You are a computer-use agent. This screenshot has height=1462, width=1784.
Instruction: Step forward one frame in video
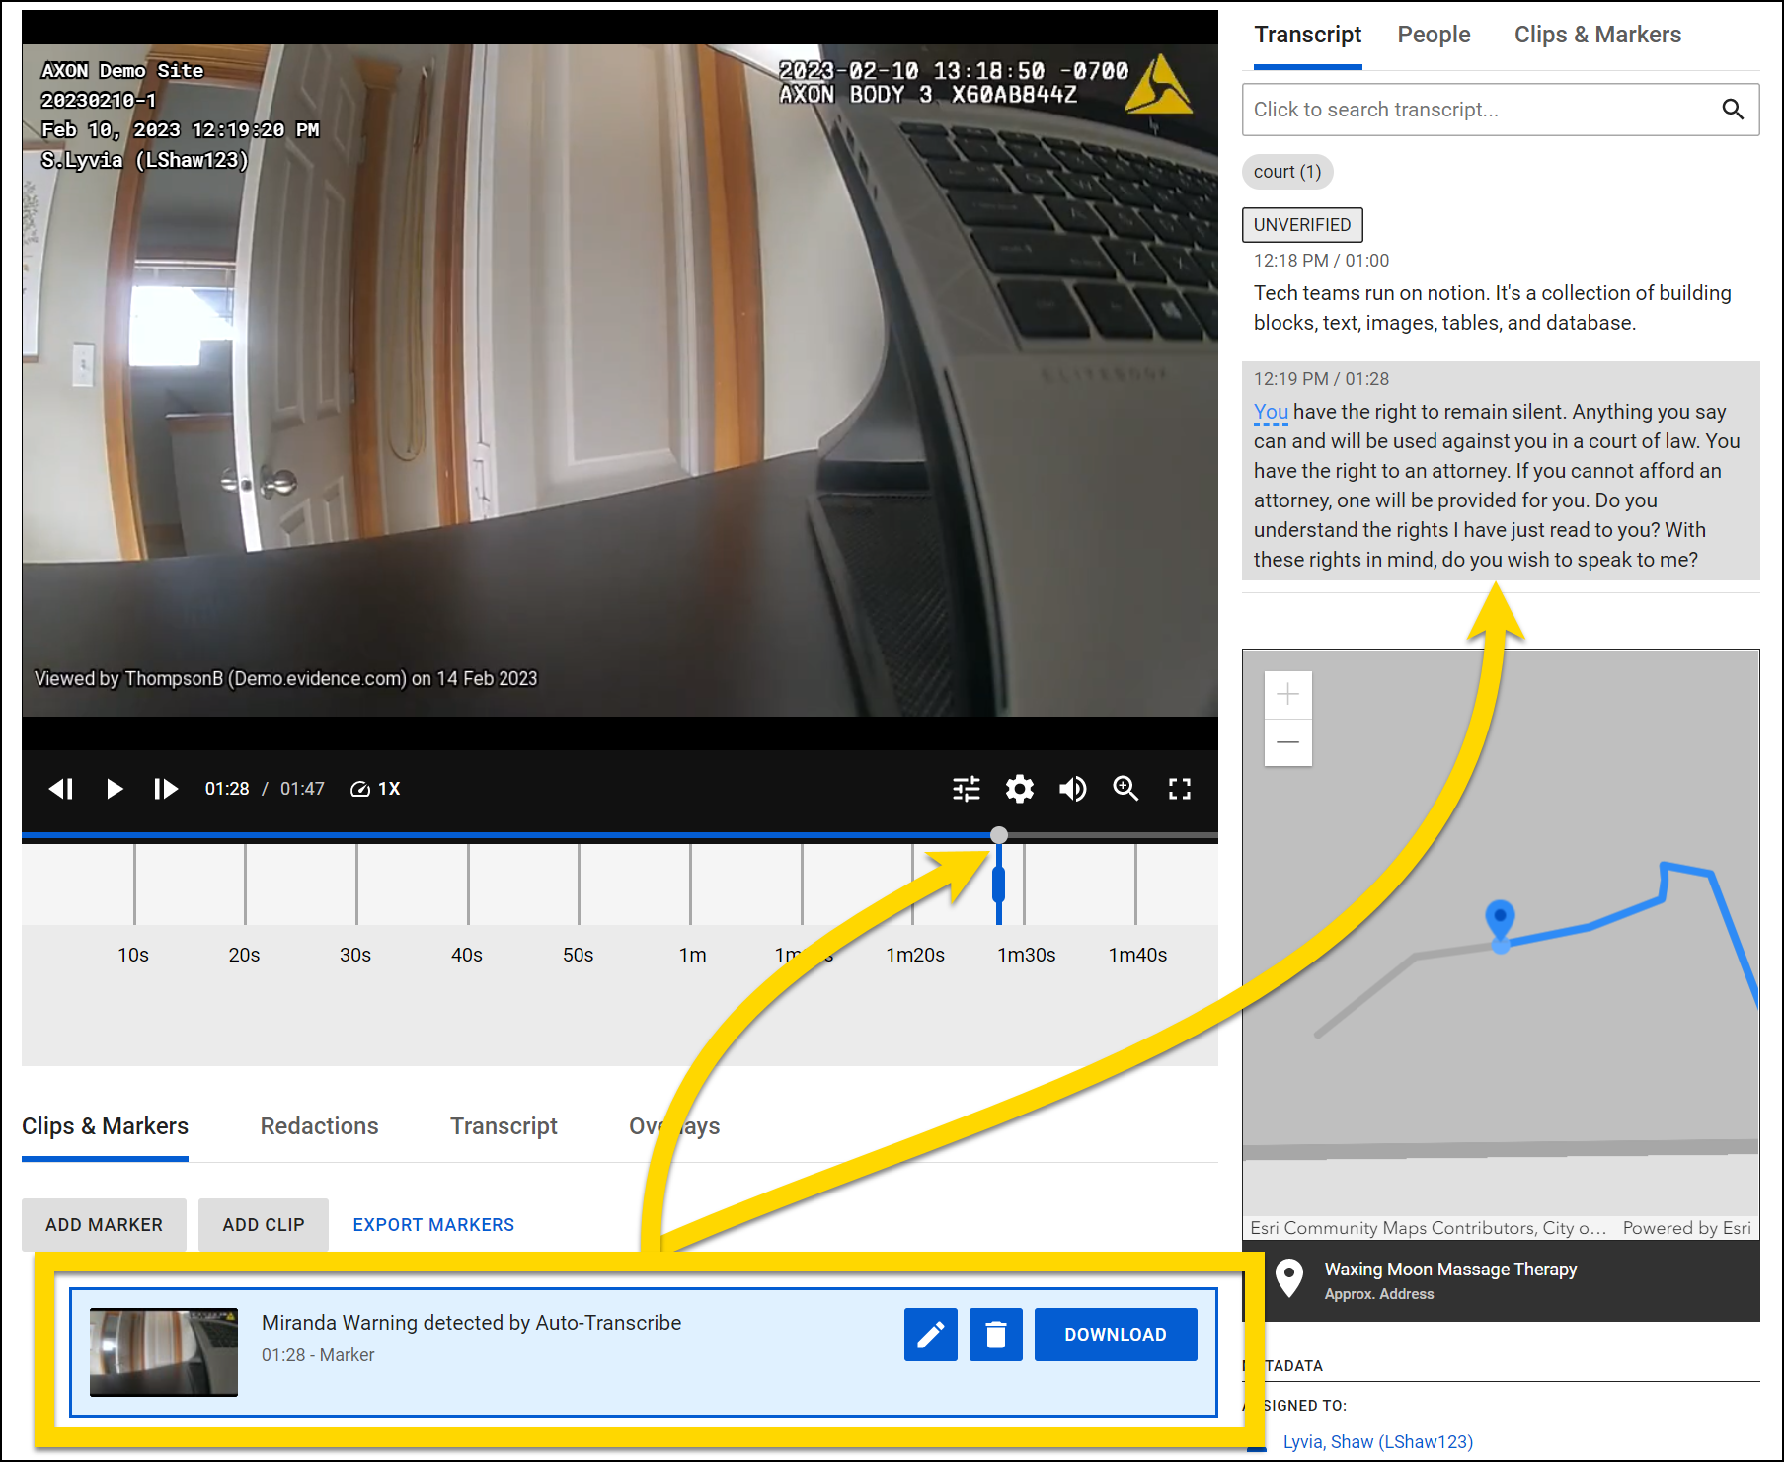coord(166,789)
